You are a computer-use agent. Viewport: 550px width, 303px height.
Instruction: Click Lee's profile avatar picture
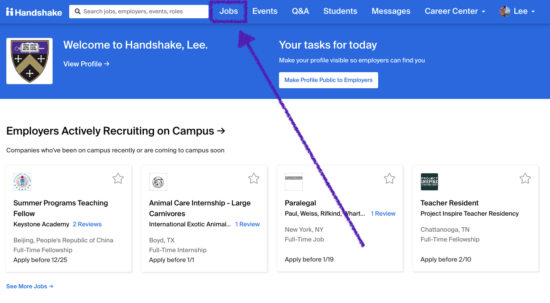pyautogui.click(x=505, y=12)
